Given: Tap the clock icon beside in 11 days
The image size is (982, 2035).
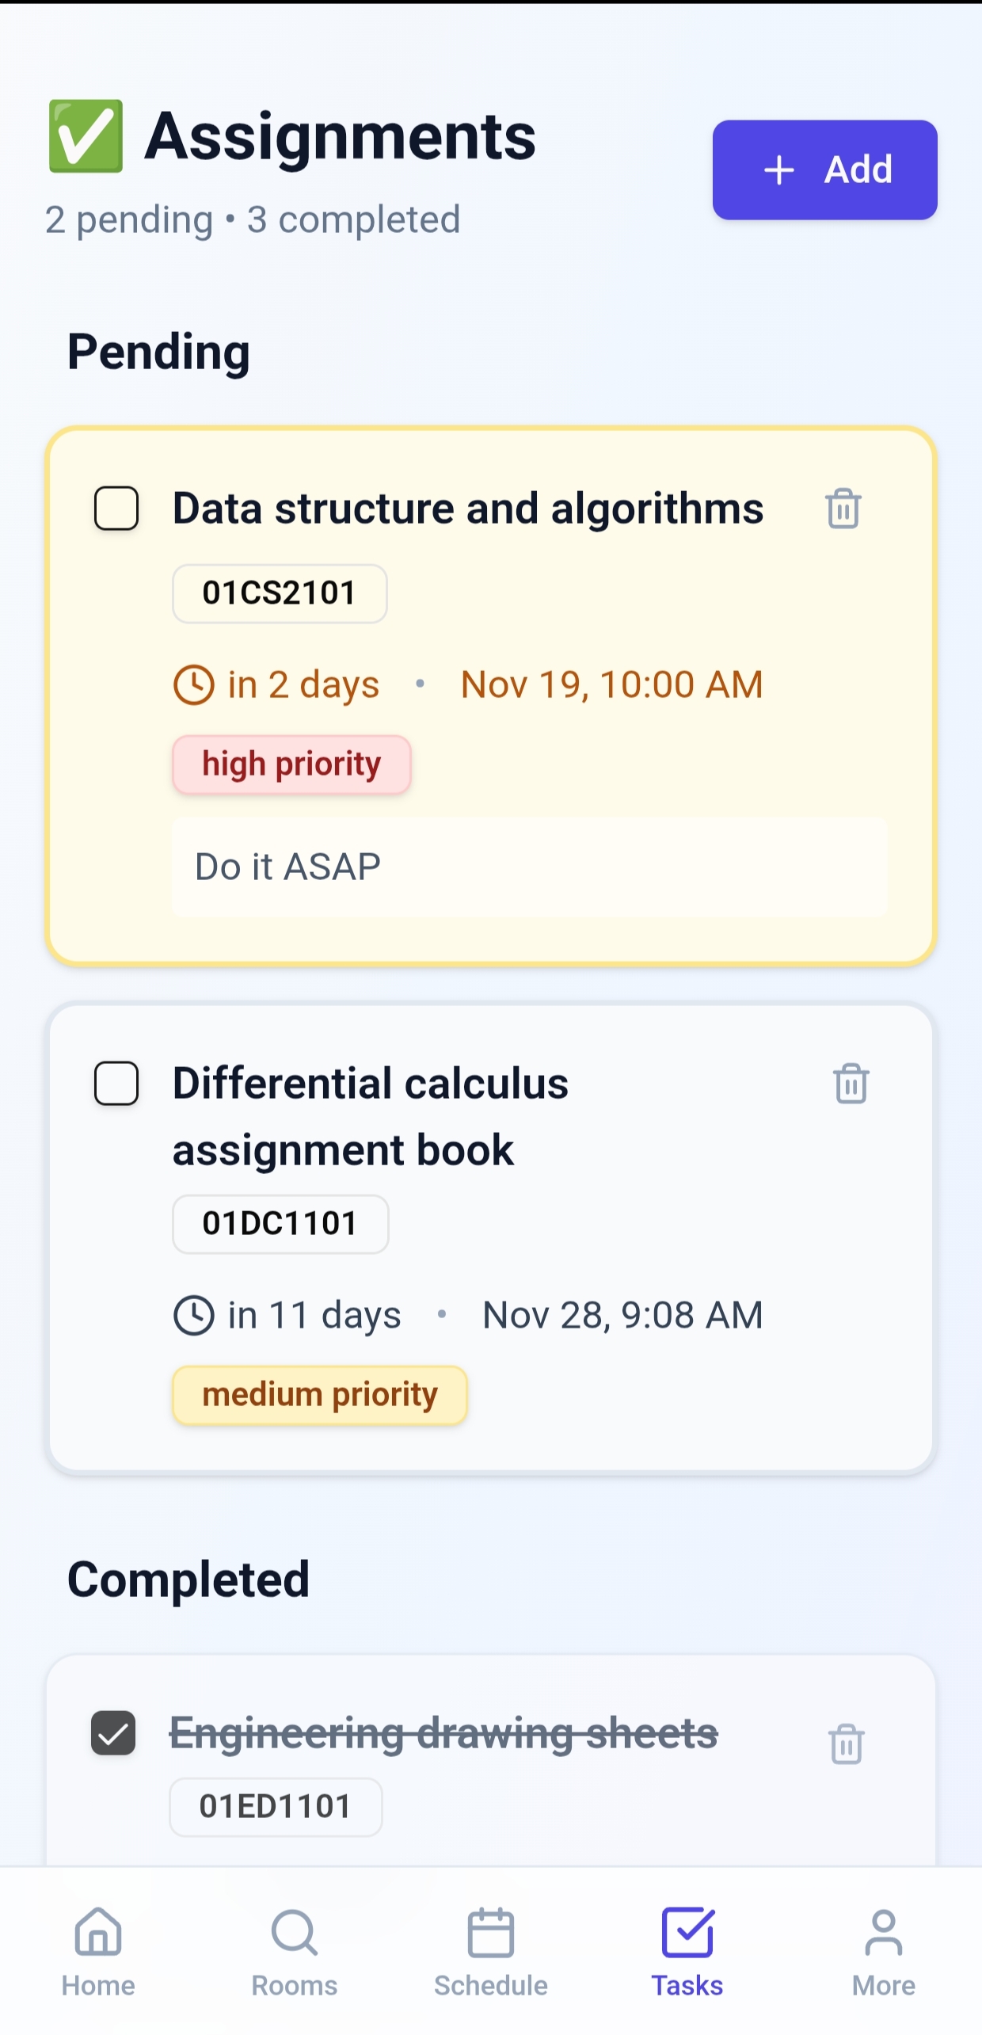Looking at the screenshot, I should point(194,1315).
